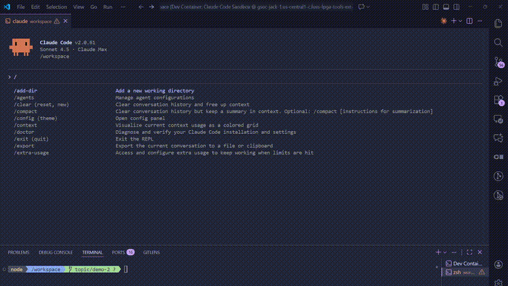Select the zsh terminal entry
Viewport: 508px width, 286px height.
tap(464, 273)
